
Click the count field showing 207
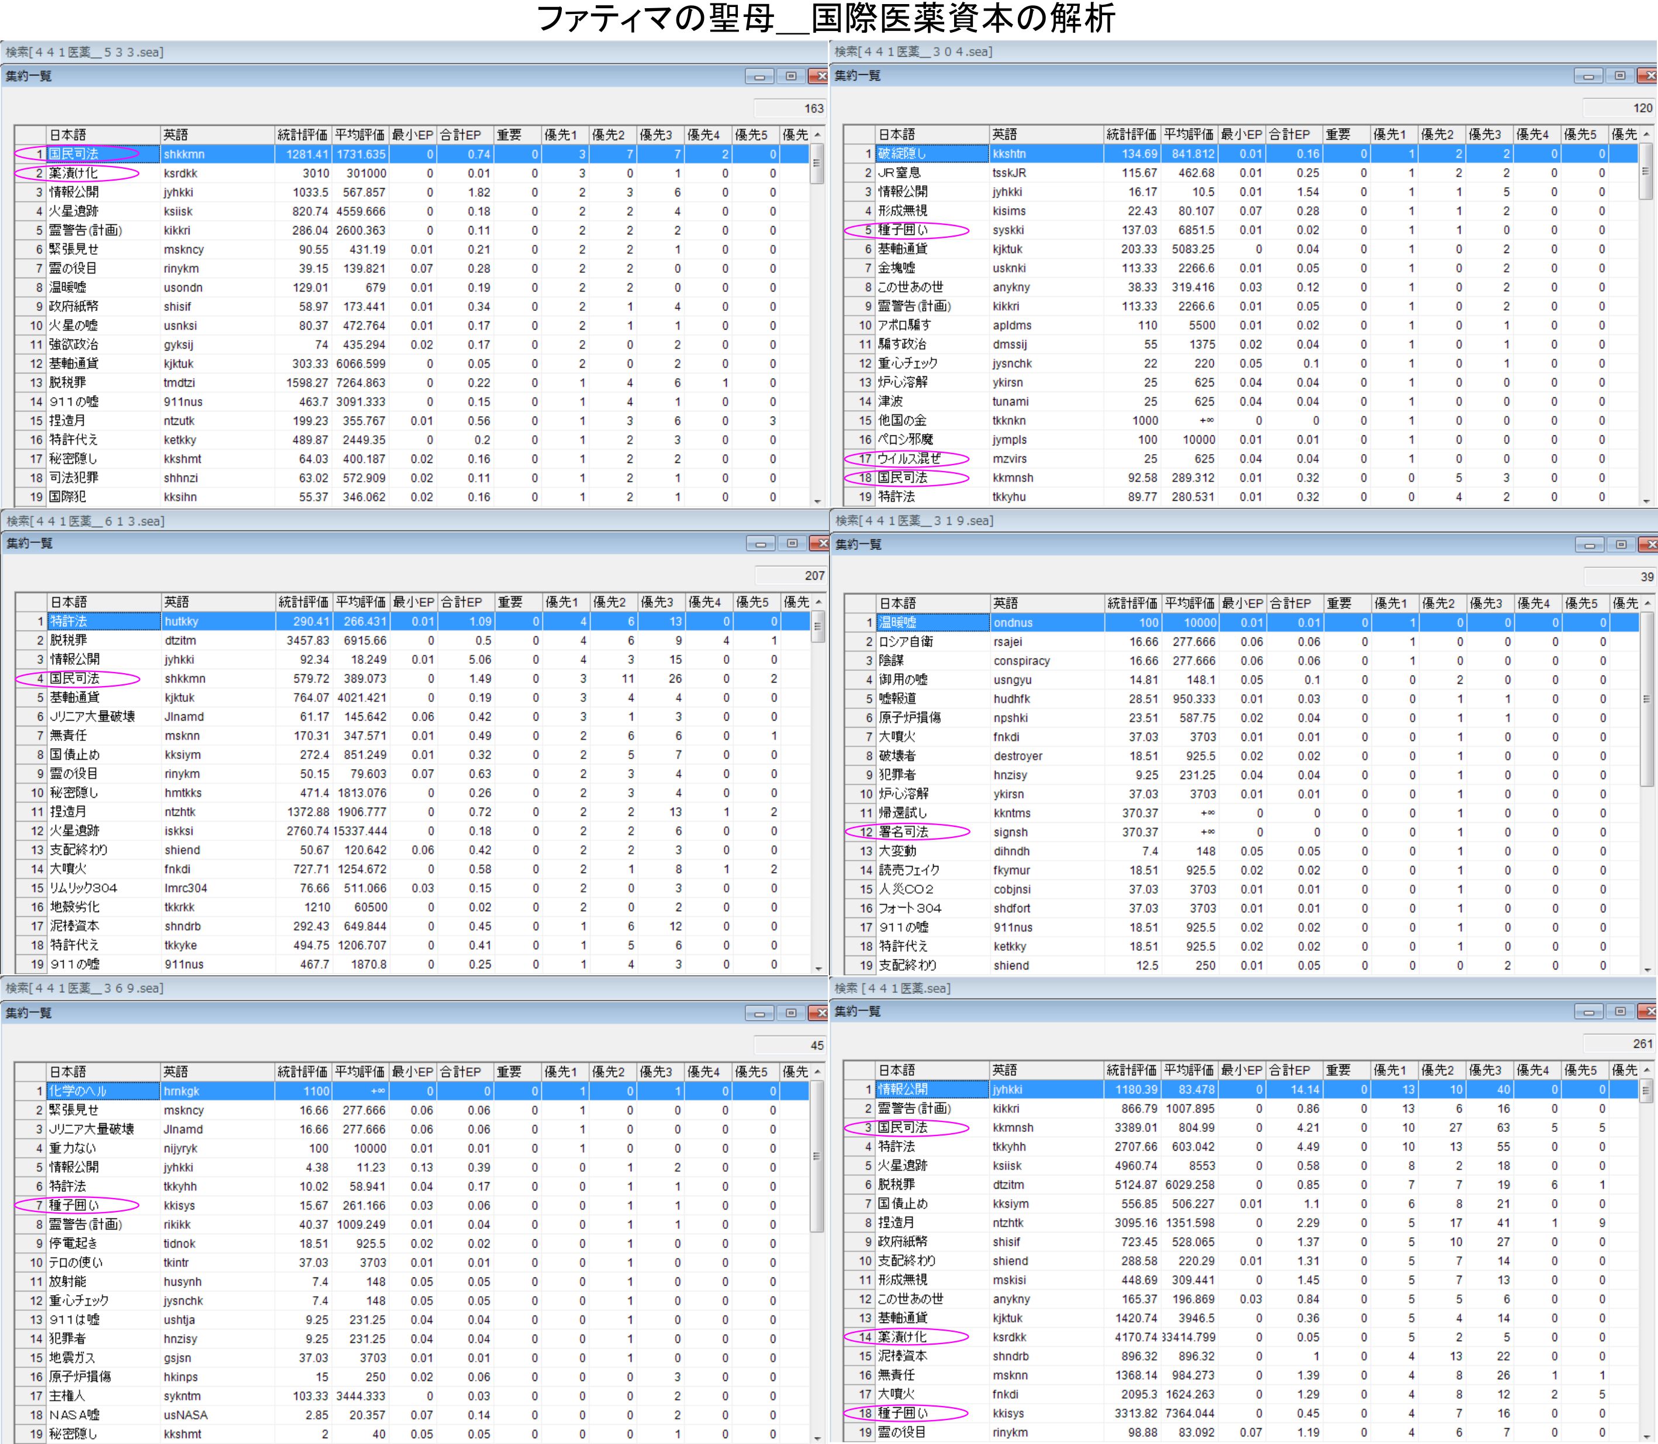pos(791,576)
